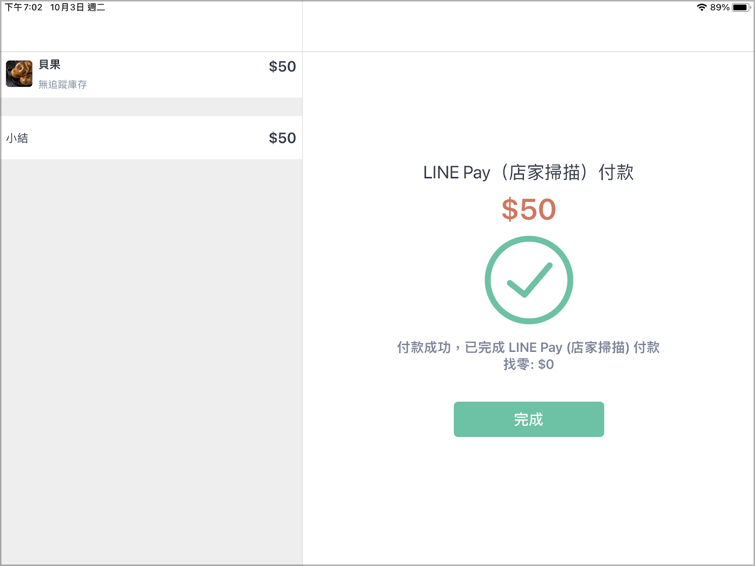Click the gray divider above subtotal row
Screen dimensions: 755x566
pos(151,107)
